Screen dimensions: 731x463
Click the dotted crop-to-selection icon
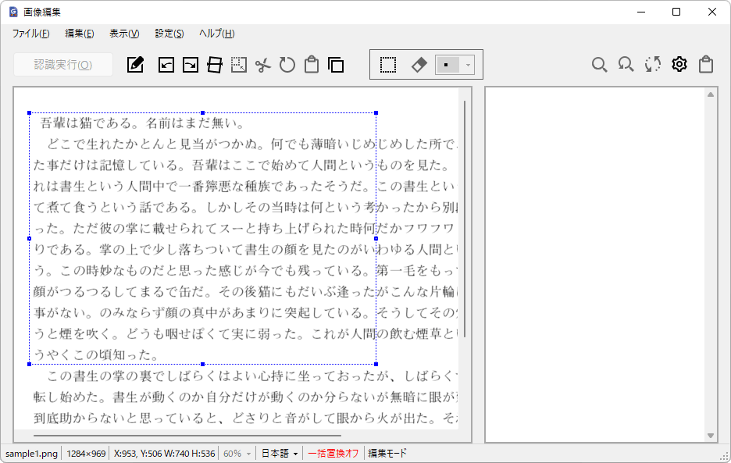(239, 65)
